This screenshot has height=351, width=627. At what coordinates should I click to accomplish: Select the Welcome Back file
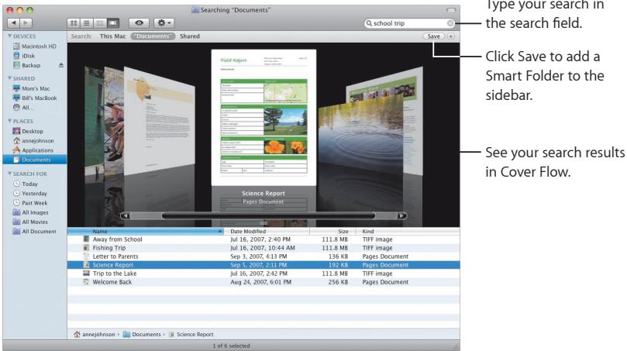264,282
